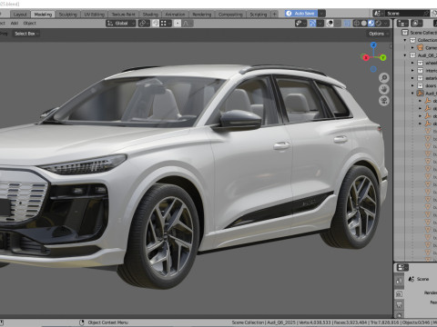Click the blue Auto Save button
The width and height of the screenshot is (437, 327).
point(301,14)
